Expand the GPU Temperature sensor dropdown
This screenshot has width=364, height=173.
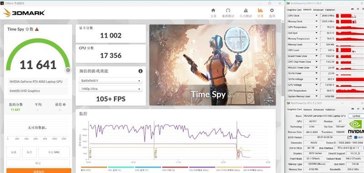(316, 27)
